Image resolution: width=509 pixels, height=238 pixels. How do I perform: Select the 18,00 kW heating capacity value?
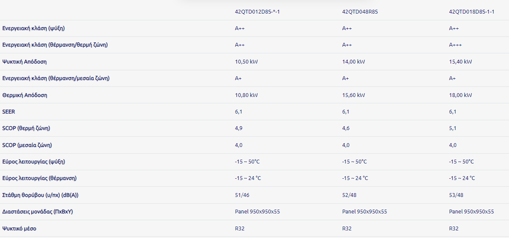coord(460,95)
